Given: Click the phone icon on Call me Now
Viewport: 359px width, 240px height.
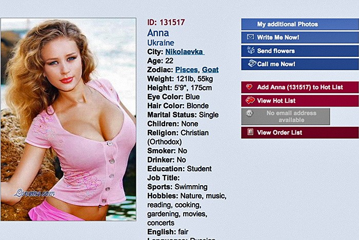Looking at the screenshot, I should [x=252, y=64].
